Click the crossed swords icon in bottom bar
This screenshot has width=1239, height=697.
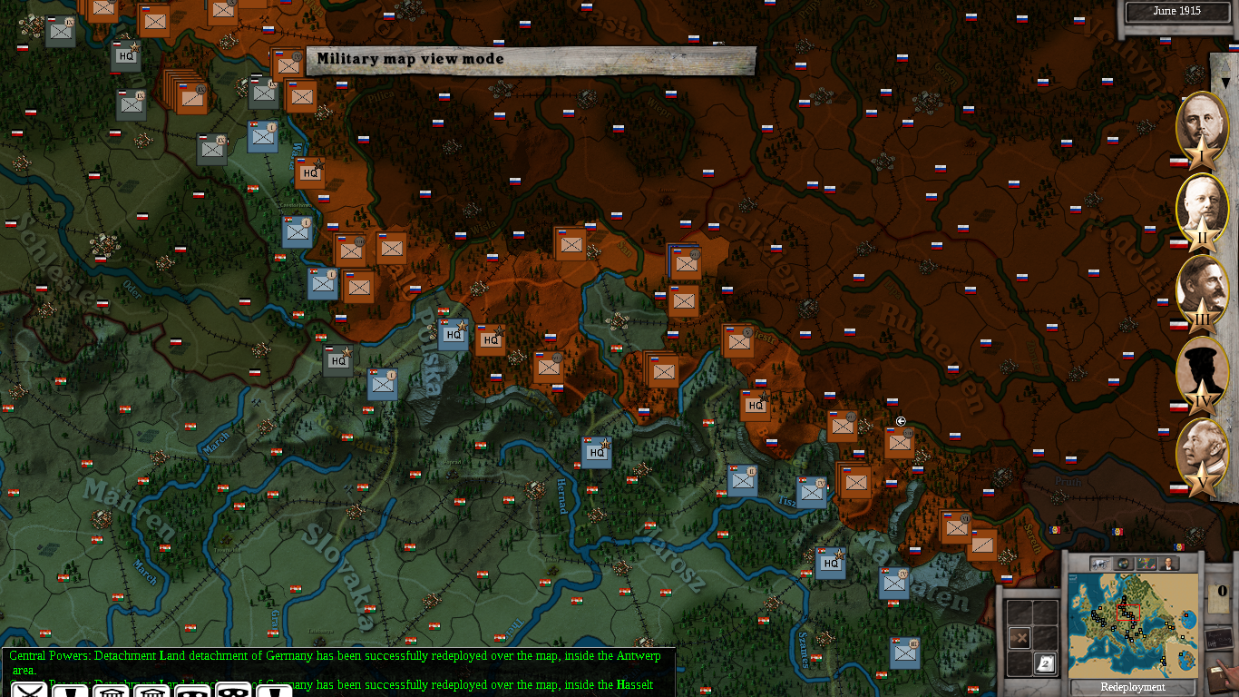coord(29,691)
